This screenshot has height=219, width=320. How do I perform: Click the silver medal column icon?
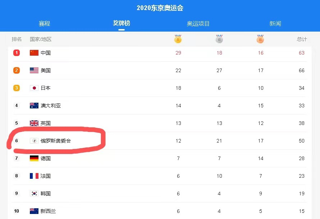click(219, 39)
